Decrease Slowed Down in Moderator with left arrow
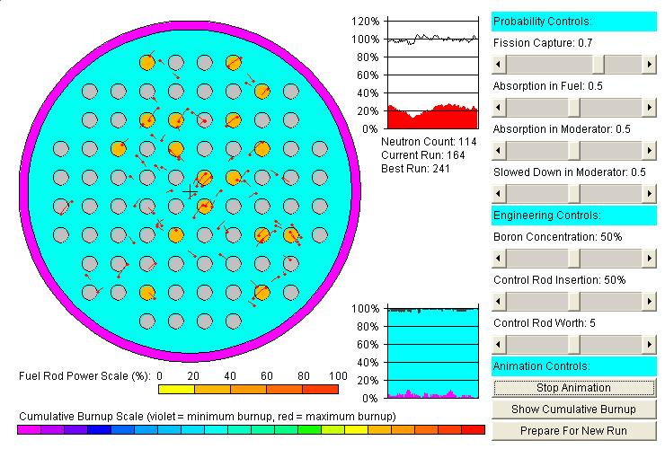This screenshot has height=449, width=665. [x=500, y=193]
